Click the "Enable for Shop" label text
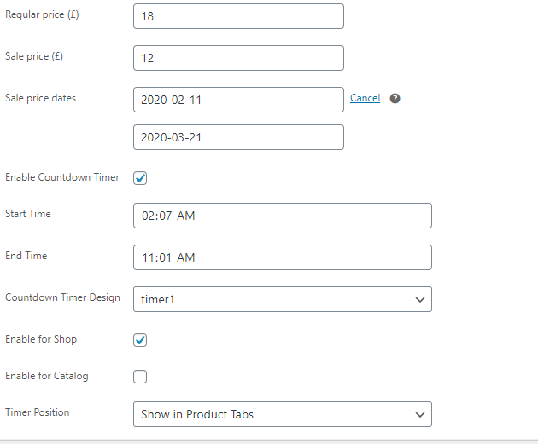Image resolution: width=538 pixels, height=444 pixels. click(41, 339)
